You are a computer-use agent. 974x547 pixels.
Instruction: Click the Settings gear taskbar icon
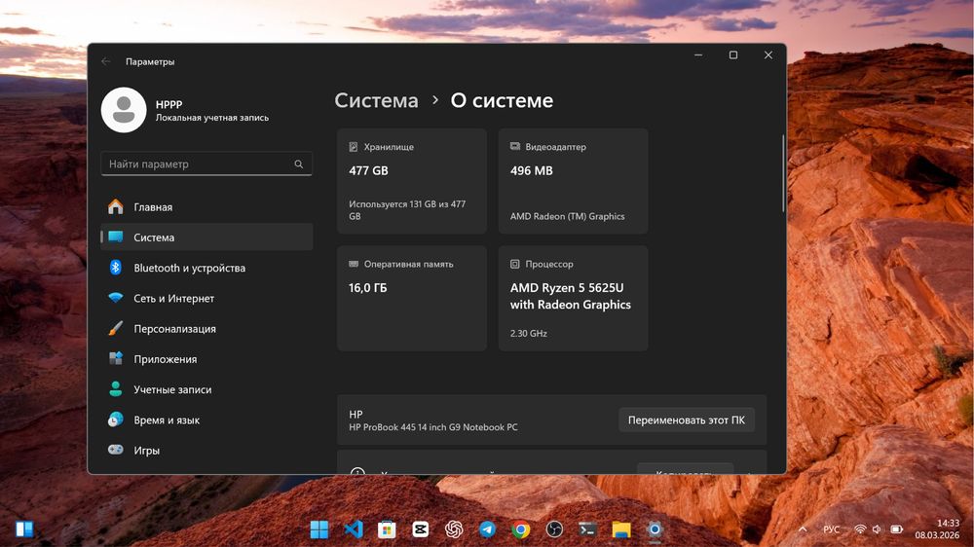tap(655, 529)
